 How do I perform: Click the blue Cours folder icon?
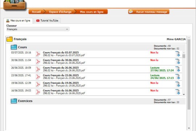14,47
